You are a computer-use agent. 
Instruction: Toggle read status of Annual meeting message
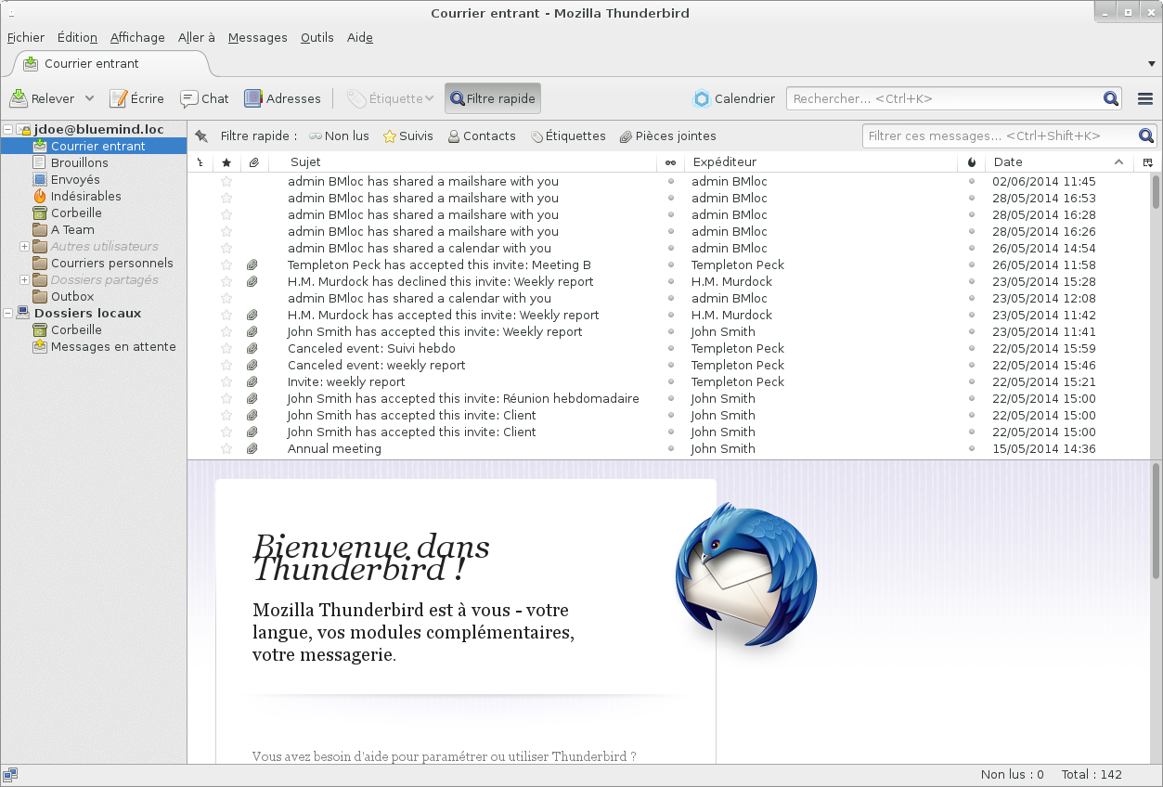671,449
